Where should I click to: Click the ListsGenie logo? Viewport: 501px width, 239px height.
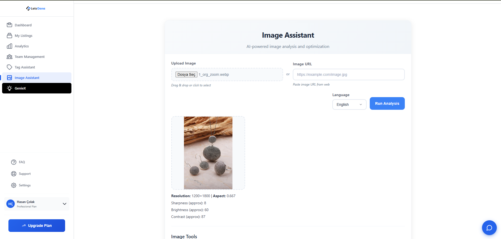[x=36, y=8]
